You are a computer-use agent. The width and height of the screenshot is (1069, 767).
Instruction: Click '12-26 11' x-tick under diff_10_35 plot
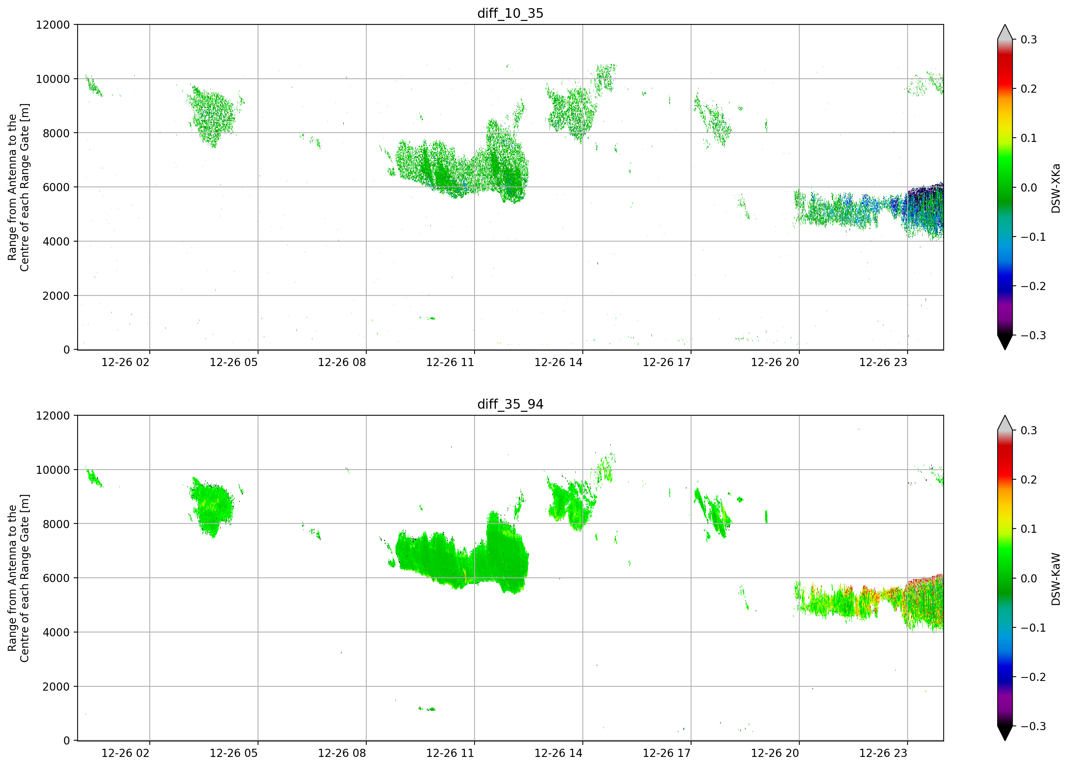tap(450, 362)
